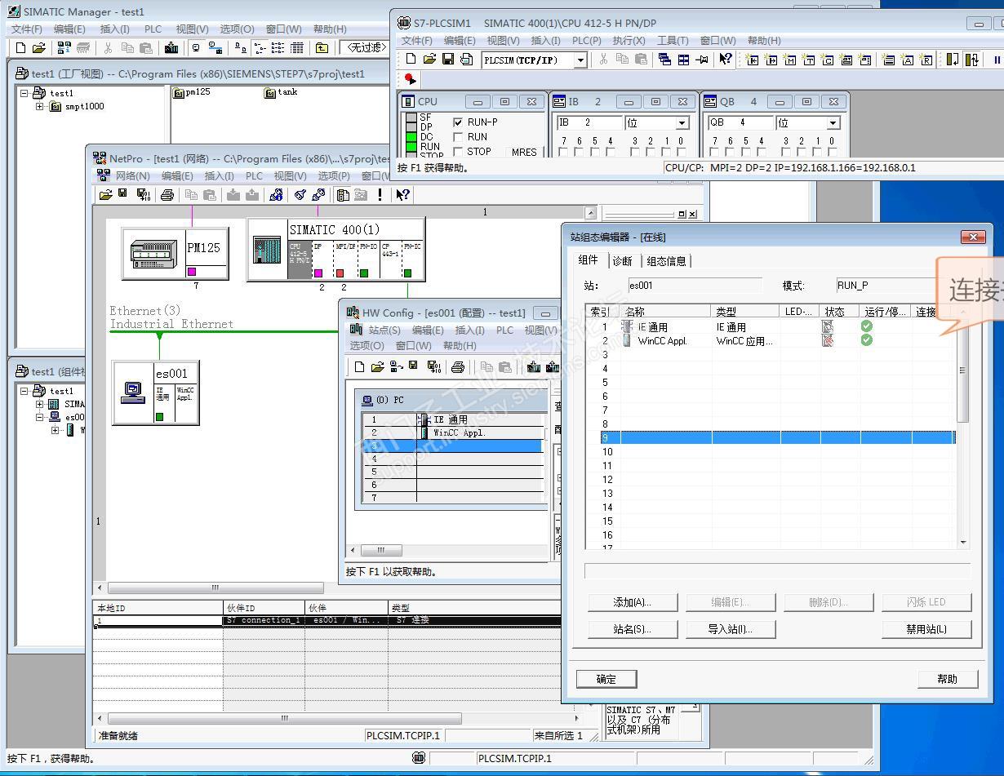1004x776 pixels.
Task: Click the new file icon in HW Config toolbar
Action: click(359, 367)
